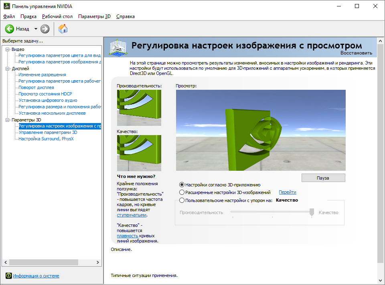Open the Файл menu
This screenshot has height=285, width=385.
point(9,16)
